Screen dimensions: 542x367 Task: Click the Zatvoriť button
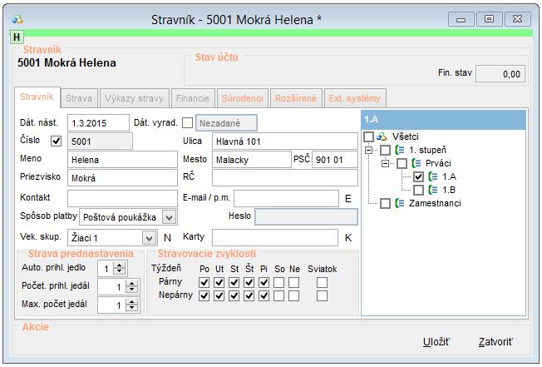point(495,342)
